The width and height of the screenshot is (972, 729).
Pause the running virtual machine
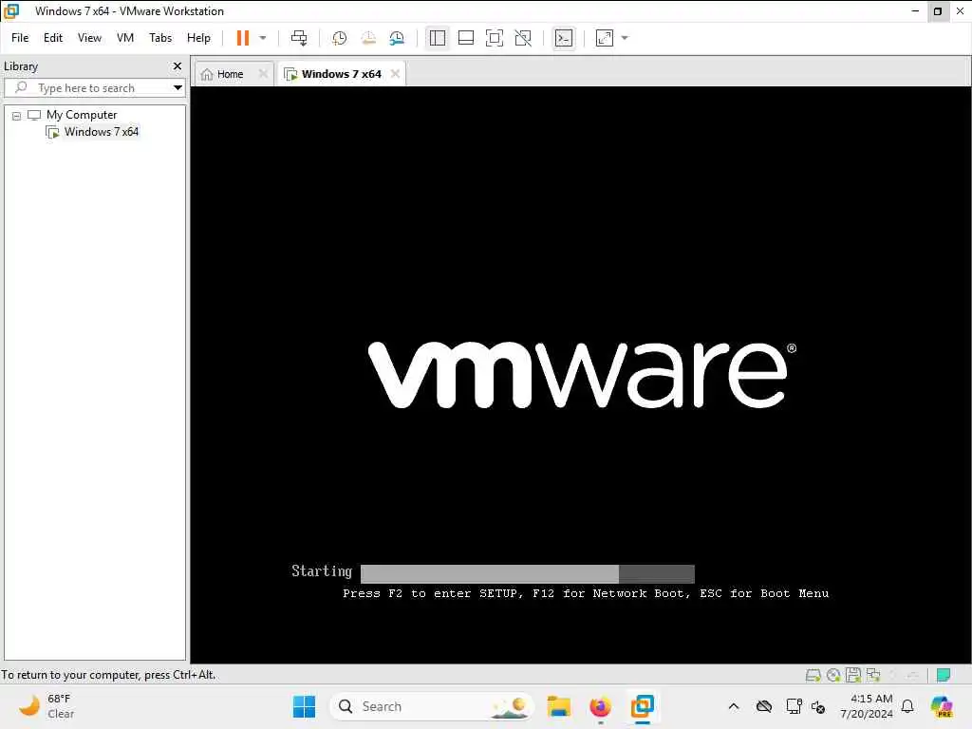pos(242,38)
